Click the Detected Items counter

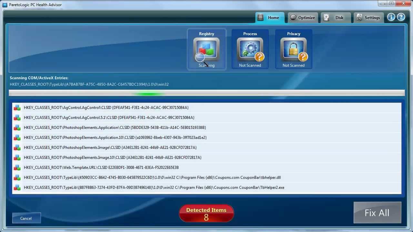(x=206, y=213)
